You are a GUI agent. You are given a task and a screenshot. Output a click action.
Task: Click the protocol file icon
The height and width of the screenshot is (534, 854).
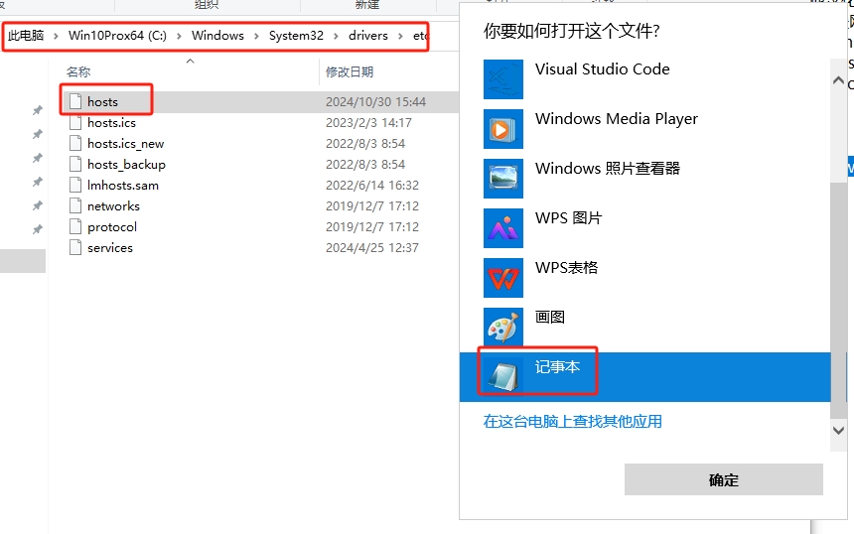[75, 226]
